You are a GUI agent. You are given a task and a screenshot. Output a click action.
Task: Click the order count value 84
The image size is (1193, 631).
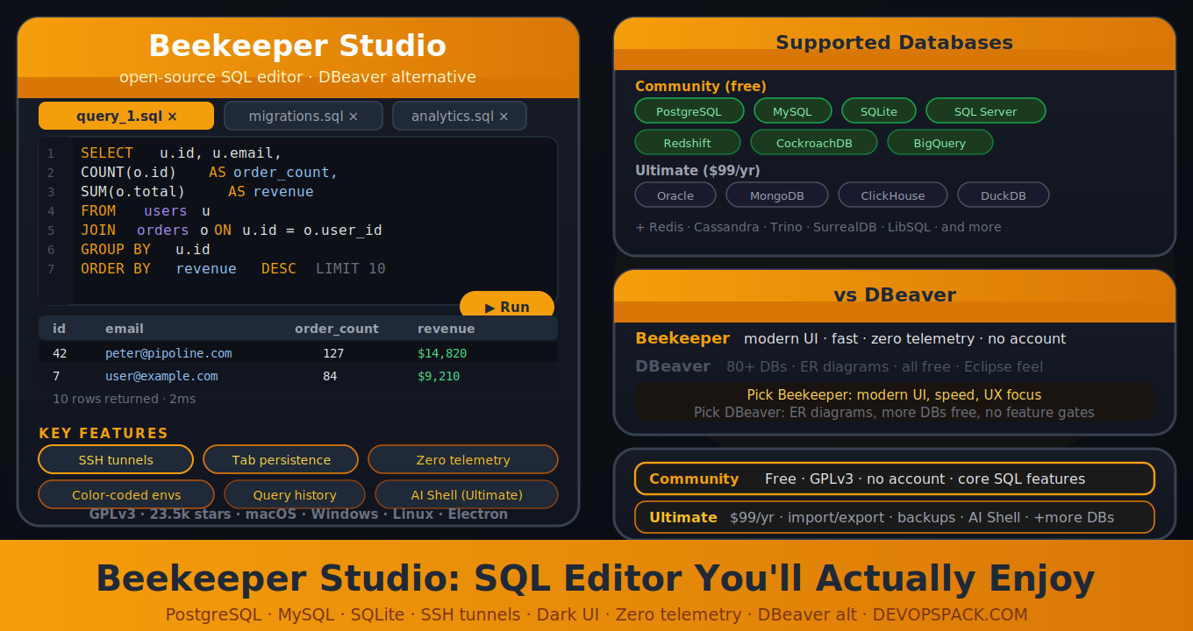tap(330, 376)
